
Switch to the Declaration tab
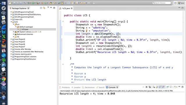88,87
